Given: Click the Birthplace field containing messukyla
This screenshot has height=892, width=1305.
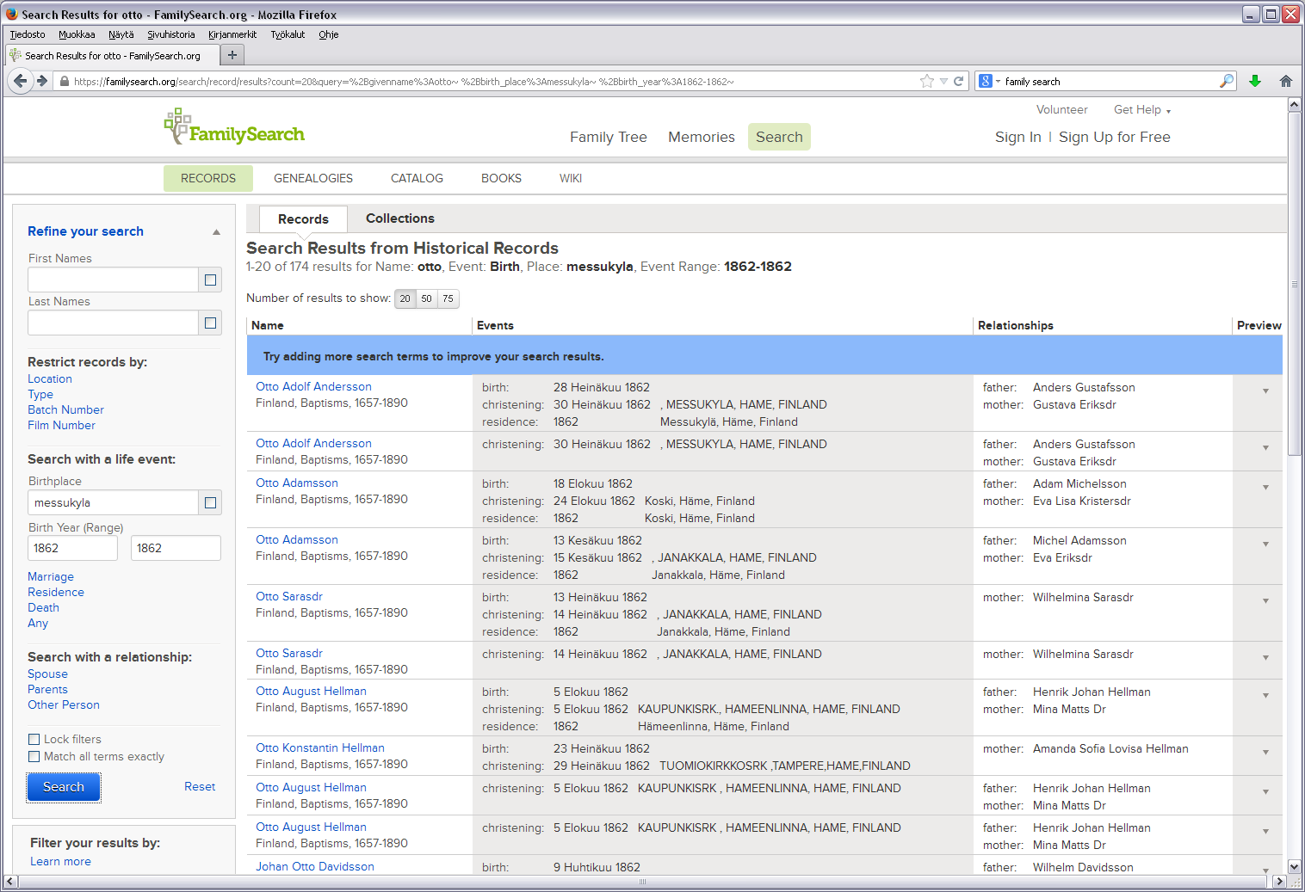Looking at the screenshot, I should [x=113, y=502].
